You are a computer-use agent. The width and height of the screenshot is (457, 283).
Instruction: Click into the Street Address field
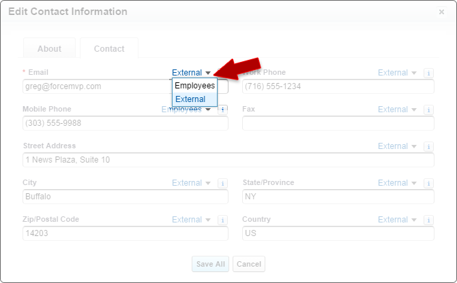click(x=228, y=160)
